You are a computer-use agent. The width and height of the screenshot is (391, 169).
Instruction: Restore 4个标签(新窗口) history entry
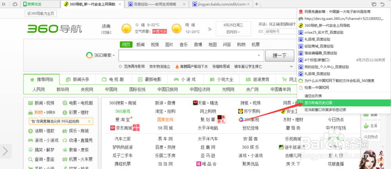[x=344, y=60]
